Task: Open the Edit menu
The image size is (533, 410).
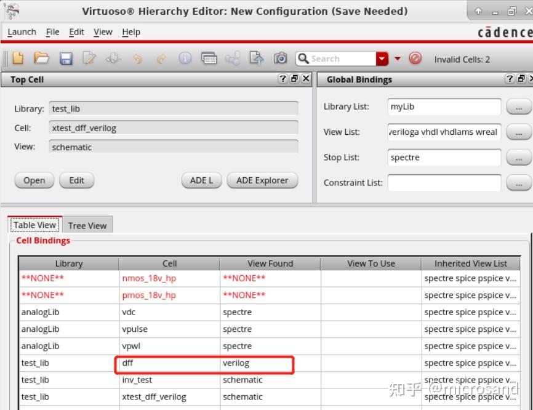Action: tap(76, 32)
